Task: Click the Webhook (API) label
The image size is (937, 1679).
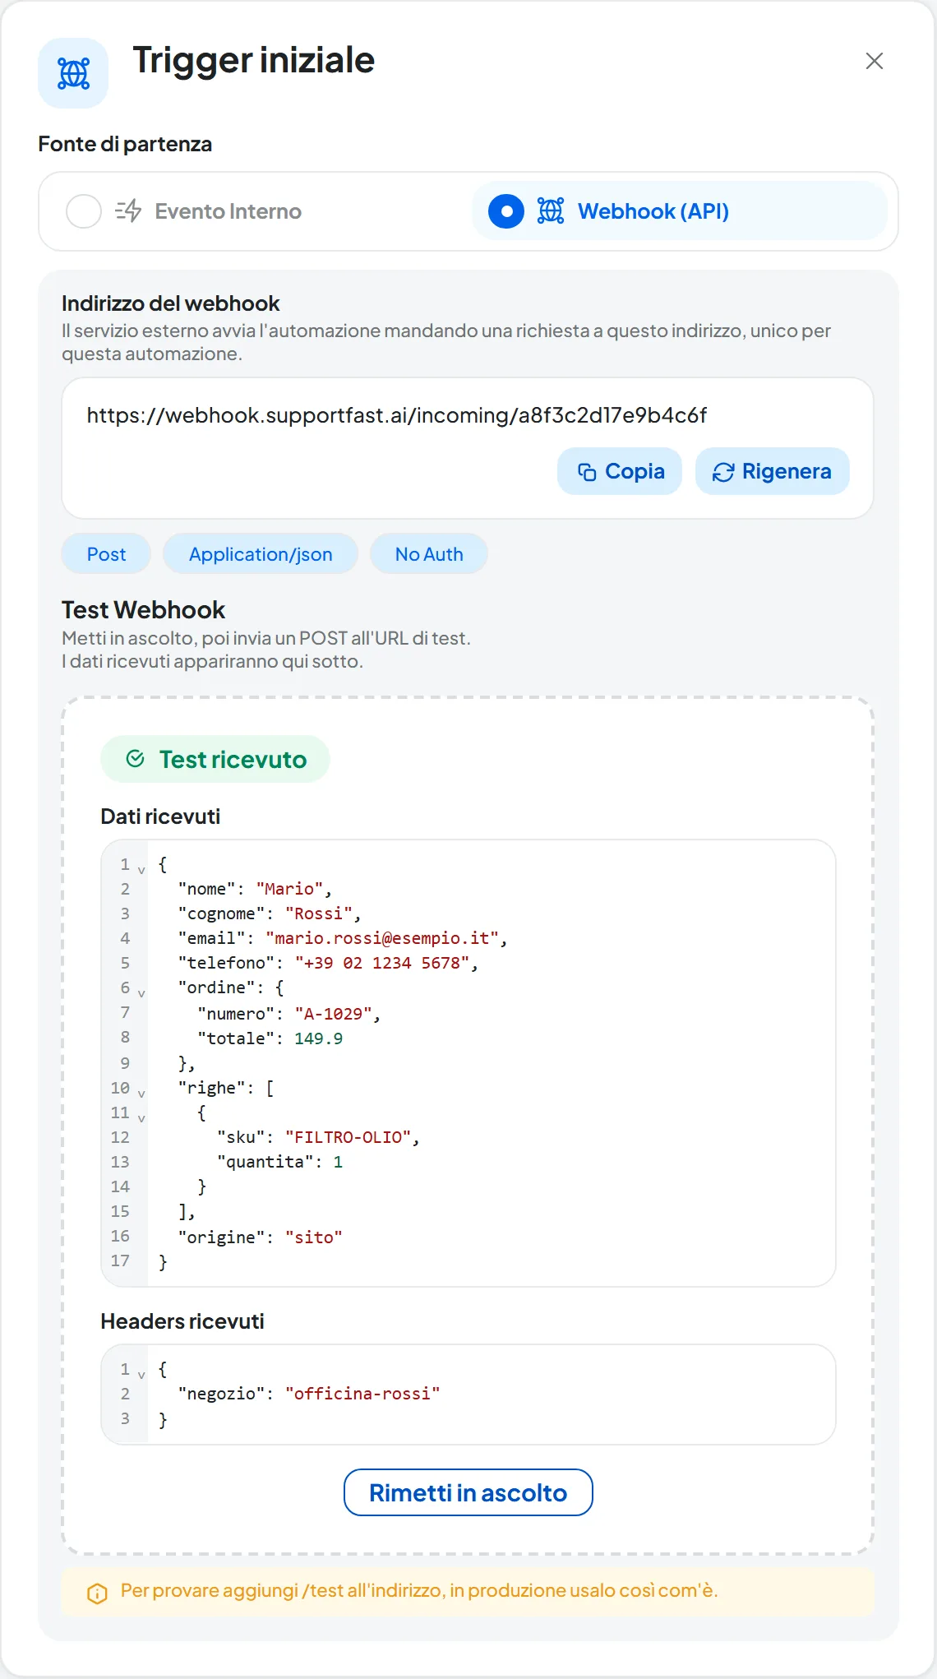Action: pyautogui.click(x=653, y=211)
